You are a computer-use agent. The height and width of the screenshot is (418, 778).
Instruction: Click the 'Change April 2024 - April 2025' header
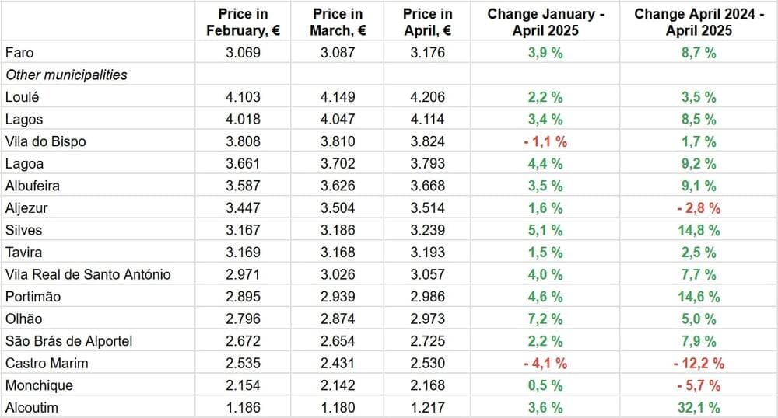699,23
